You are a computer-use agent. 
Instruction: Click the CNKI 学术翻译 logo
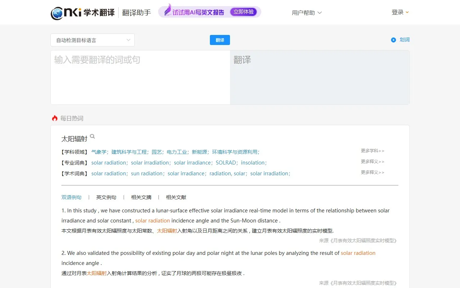point(83,13)
